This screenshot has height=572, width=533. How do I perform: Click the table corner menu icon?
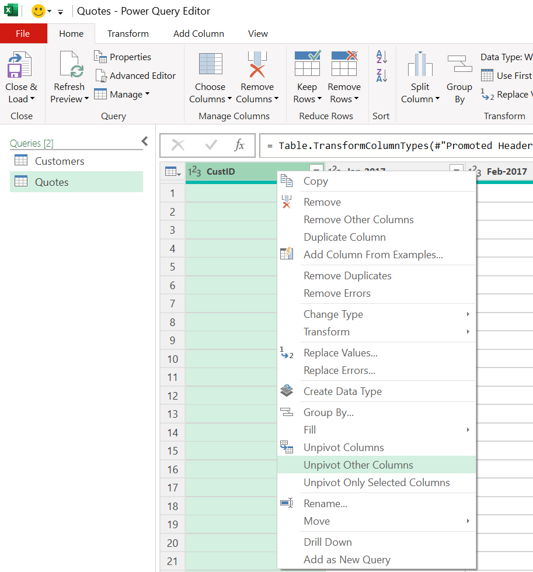pyautogui.click(x=173, y=171)
